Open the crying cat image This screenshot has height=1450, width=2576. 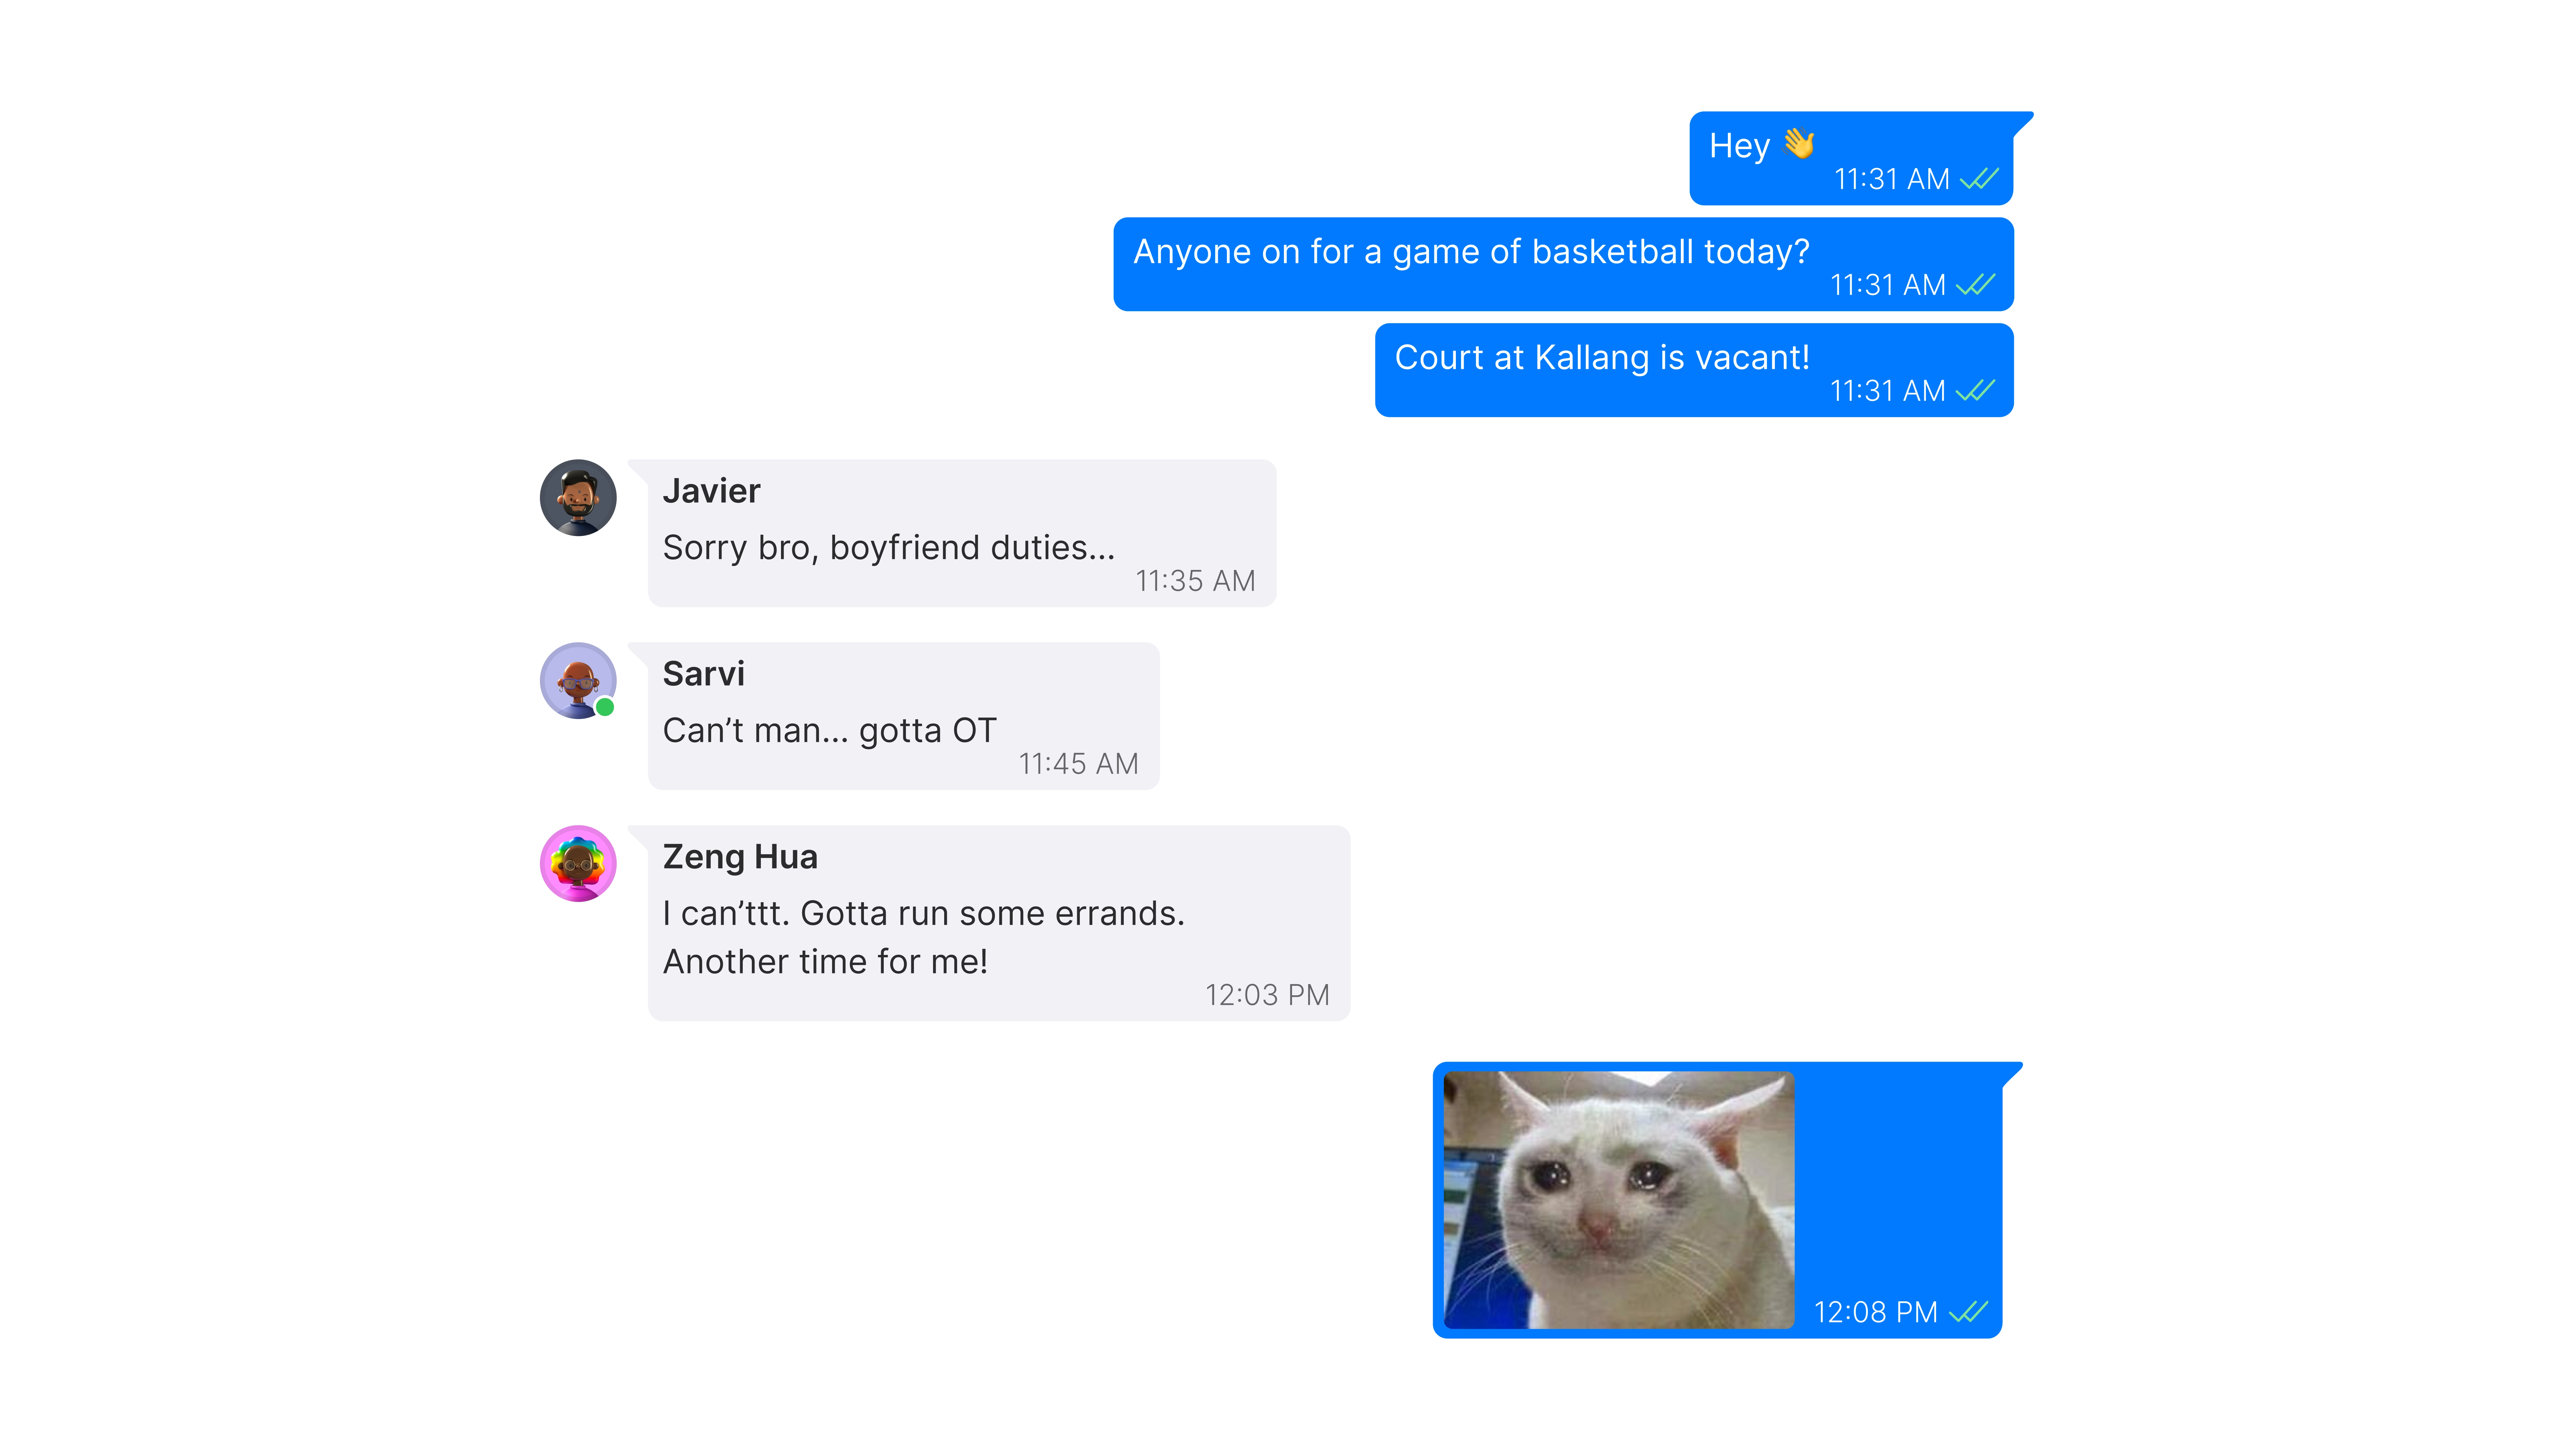click(x=1619, y=1200)
